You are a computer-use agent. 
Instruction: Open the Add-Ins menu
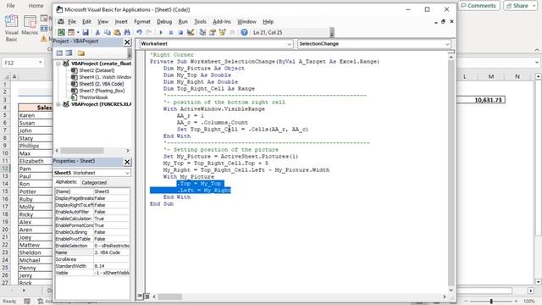[222, 21]
